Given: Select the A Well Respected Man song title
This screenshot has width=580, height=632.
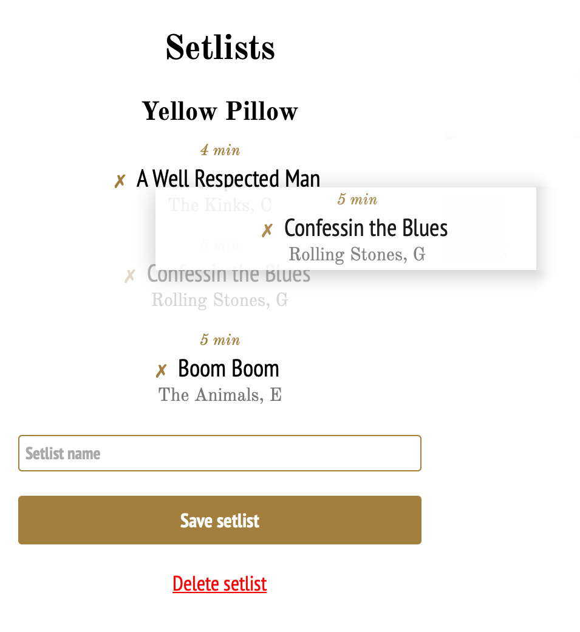Looking at the screenshot, I should click(228, 179).
